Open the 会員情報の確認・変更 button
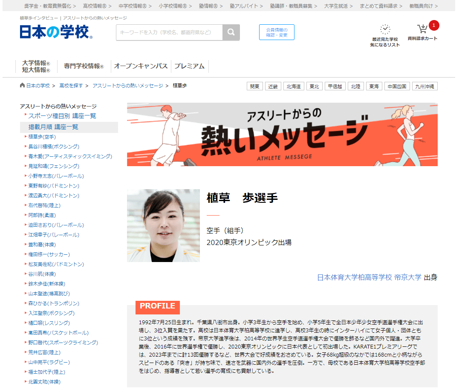This screenshot has height=389, width=459. coord(276,32)
